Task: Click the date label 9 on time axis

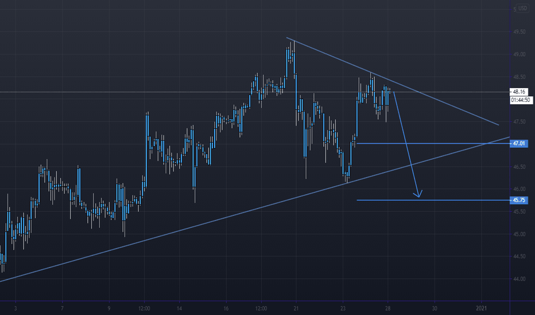Action: pos(109,309)
